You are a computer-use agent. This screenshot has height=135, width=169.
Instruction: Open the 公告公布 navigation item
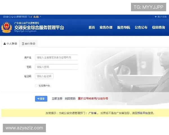pos(141,28)
